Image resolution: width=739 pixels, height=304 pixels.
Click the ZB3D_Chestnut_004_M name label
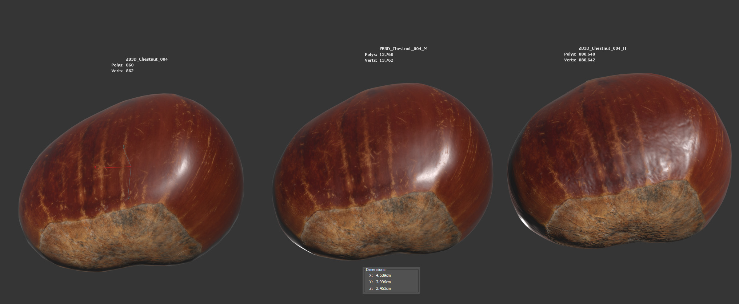403,49
